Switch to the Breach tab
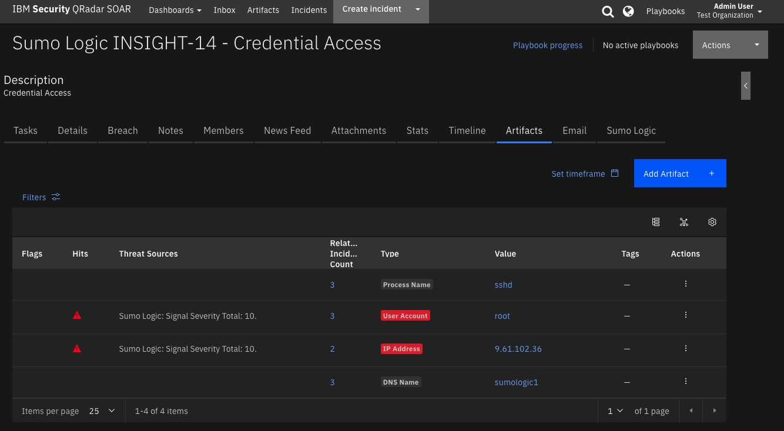This screenshot has height=431, width=784. click(x=123, y=130)
